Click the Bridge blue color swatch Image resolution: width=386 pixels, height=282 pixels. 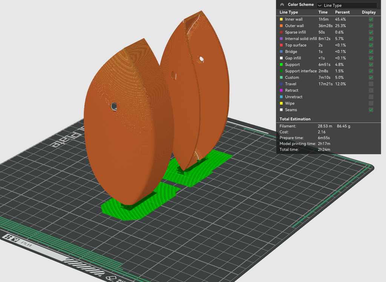pyautogui.click(x=281, y=52)
